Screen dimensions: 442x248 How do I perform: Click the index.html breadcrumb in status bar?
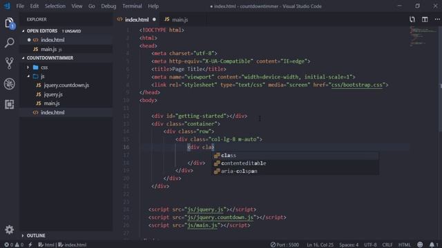click(73, 245)
